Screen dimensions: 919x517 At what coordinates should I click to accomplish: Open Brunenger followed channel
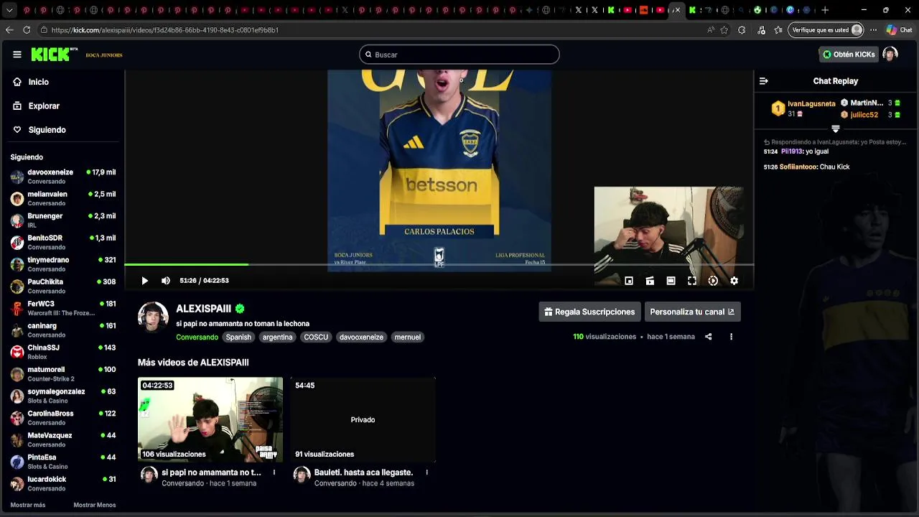pyautogui.click(x=63, y=220)
